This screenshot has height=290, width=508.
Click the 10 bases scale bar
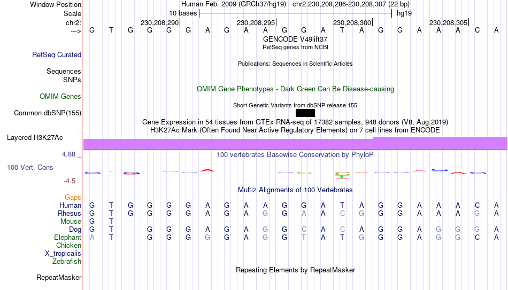point(296,13)
